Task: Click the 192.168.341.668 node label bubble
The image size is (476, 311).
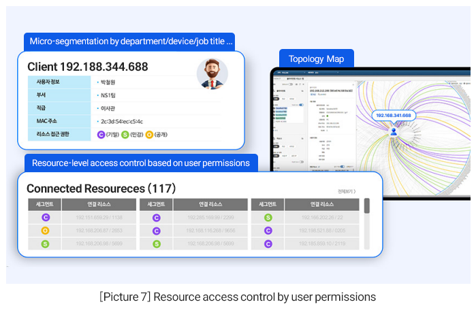Action: point(393,115)
